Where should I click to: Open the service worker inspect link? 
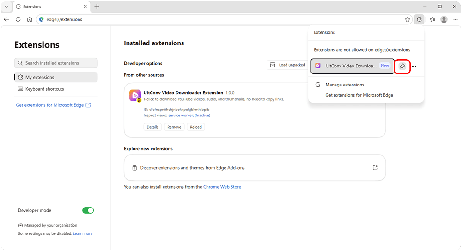[189, 115]
